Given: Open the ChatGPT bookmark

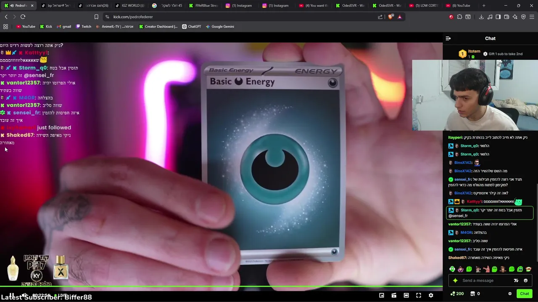Looking at the screenshot, I should 192,26.
